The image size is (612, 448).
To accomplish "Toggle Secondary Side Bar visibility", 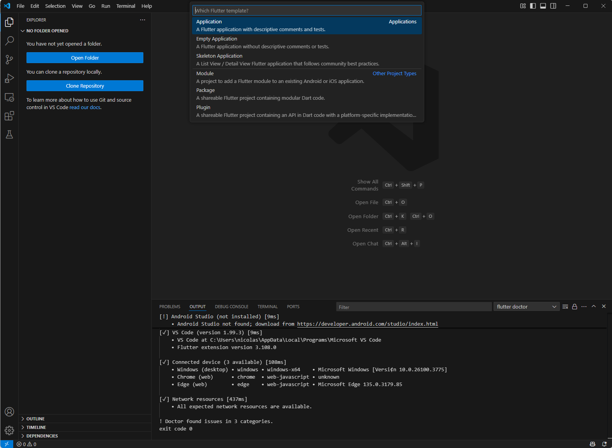I will [x=553, y=6].
